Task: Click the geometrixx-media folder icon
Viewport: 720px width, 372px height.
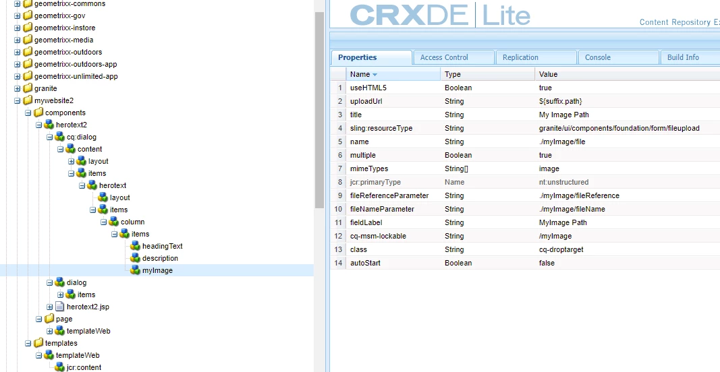Action: (28, 40)
